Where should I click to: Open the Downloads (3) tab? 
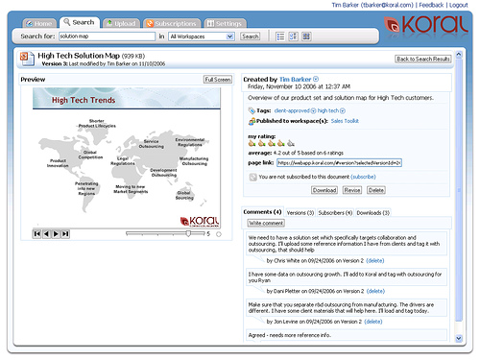pyautogui.click(x=372, y=213)
